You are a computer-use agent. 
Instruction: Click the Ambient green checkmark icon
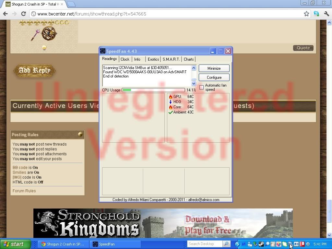[171, 112]
